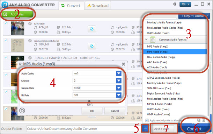Click the Open Folder button
Image resolution: width=213 pixels, height=134 pixels.
coord(162,129)
